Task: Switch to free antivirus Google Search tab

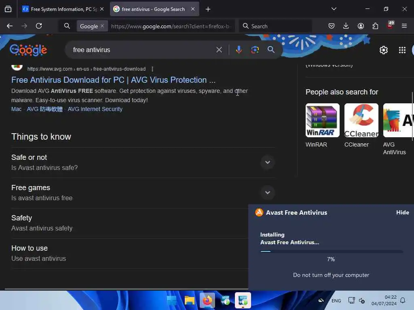Action: click(x=154, y=9)
